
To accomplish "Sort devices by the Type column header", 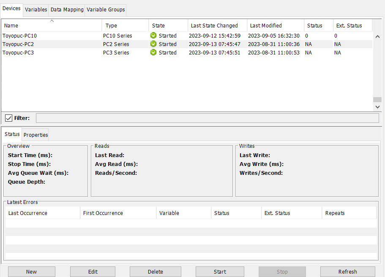I will (x=111, y=25).
